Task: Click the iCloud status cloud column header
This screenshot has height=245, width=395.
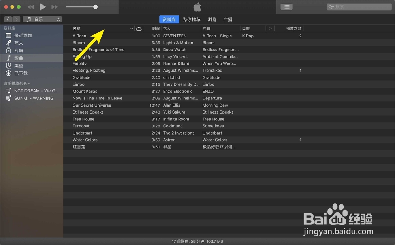Action: pos(139,28)
